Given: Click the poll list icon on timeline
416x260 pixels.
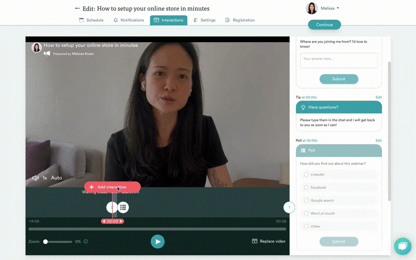Looking at the screenshot, I should (x=123, y=208).
